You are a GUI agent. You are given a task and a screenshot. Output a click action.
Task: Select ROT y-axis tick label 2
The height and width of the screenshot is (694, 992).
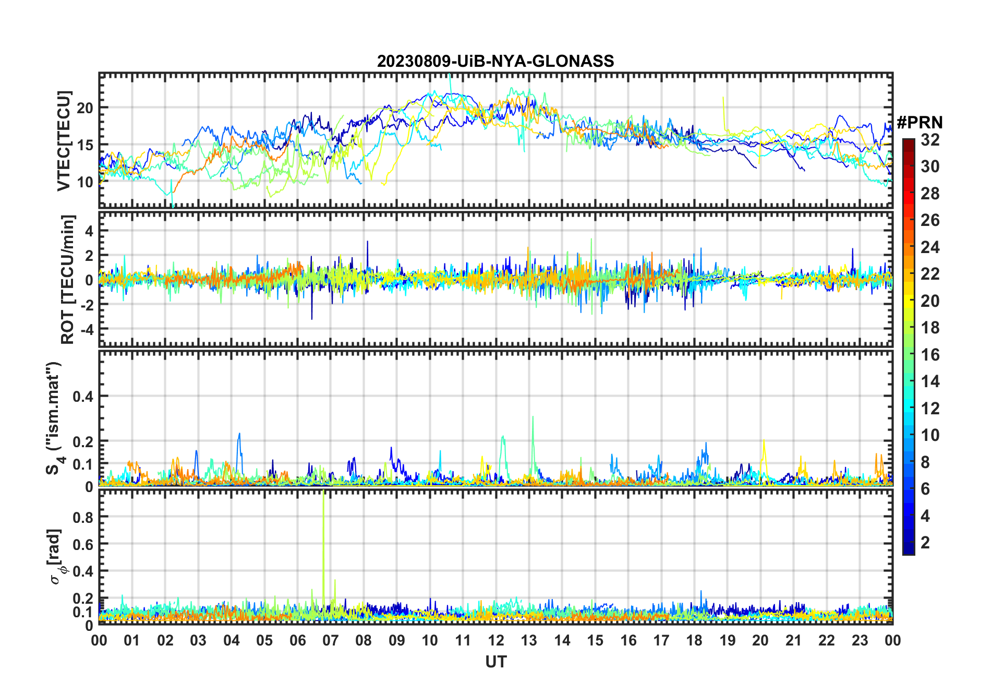coord(89,255)
